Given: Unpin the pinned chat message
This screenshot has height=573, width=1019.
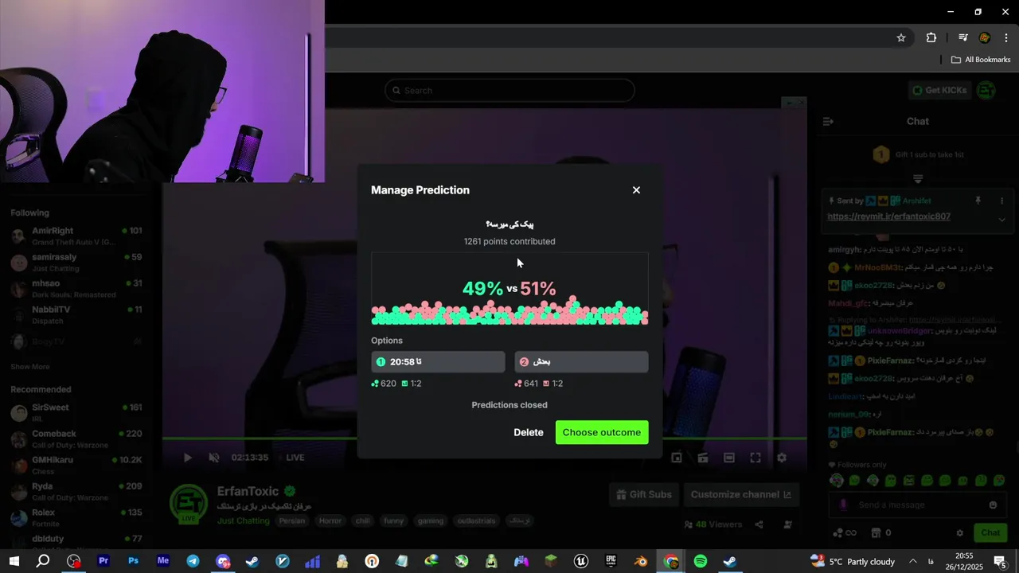Looking at the screenshot, I should click(x=978, y=201).
